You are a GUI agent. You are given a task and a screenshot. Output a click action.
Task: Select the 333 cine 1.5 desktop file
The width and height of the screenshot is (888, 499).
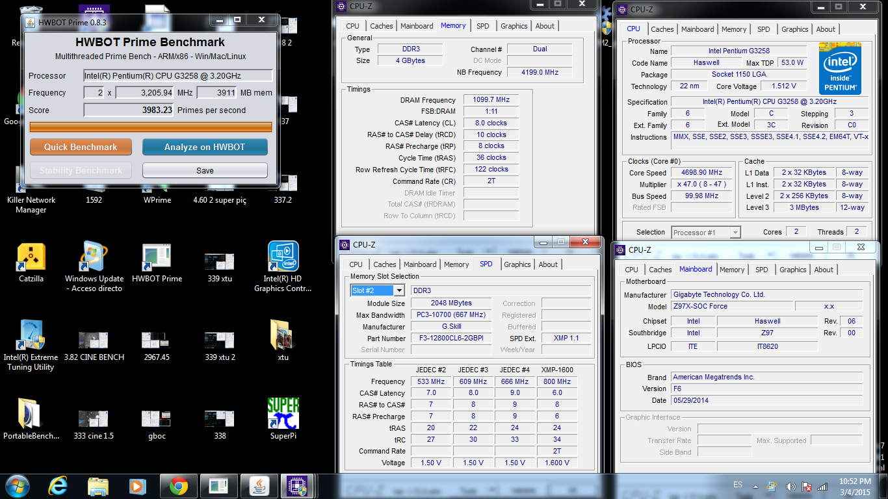pyautogui.click(x=94, y=424)
